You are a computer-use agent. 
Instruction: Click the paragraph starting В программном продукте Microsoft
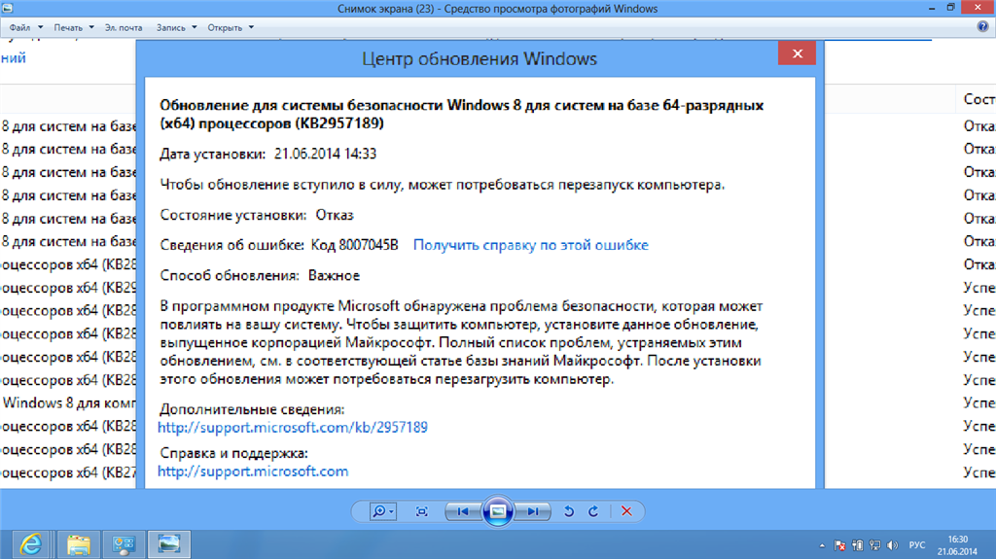461,343
